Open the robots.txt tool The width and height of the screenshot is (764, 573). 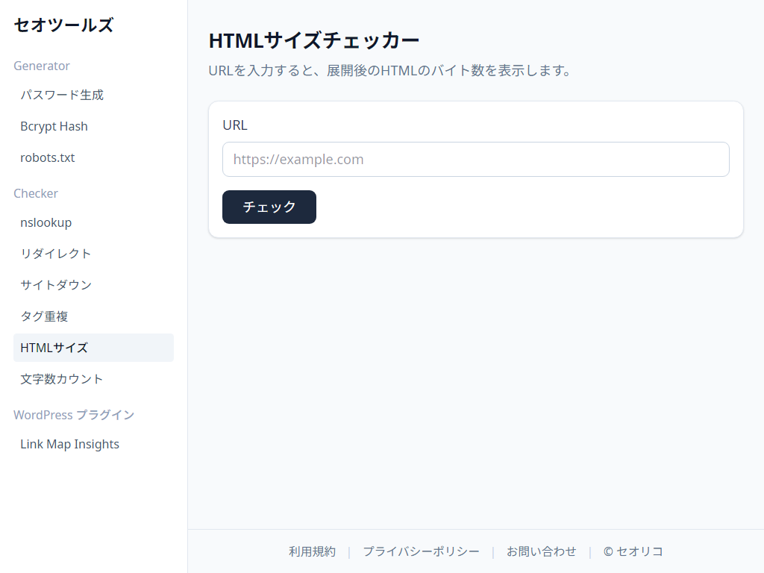pyautogui.click(x=47, y=157)
